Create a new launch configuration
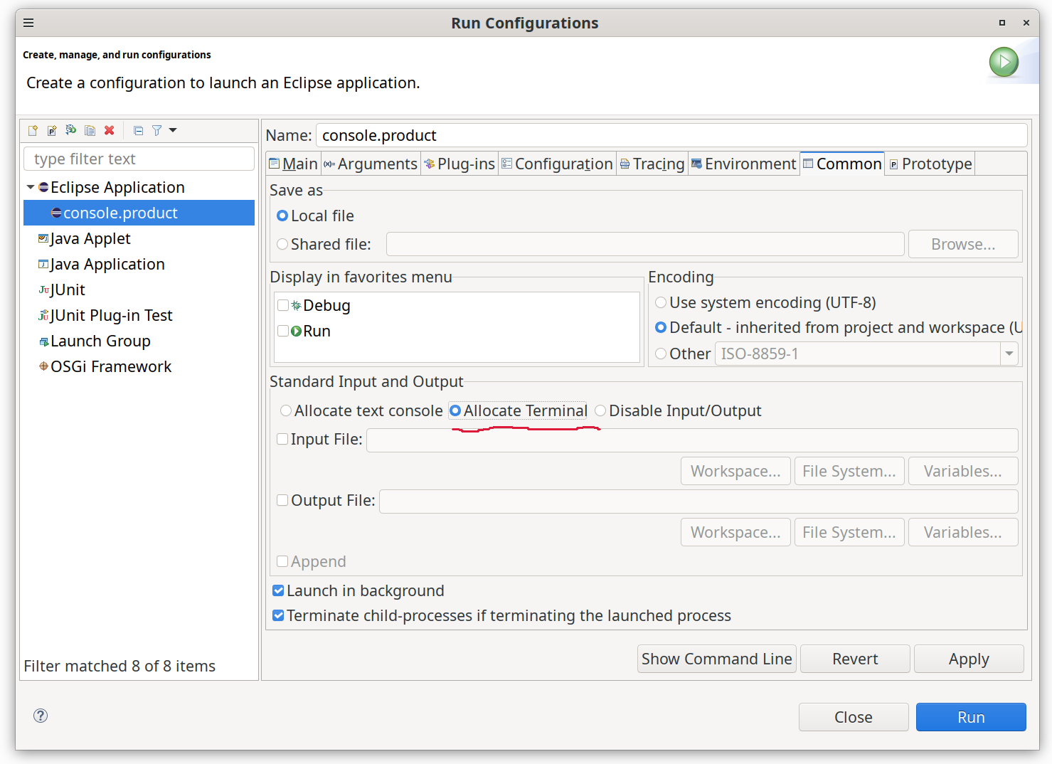The height and width of the screenshot is (764, 1052). (x=33, y=130)
